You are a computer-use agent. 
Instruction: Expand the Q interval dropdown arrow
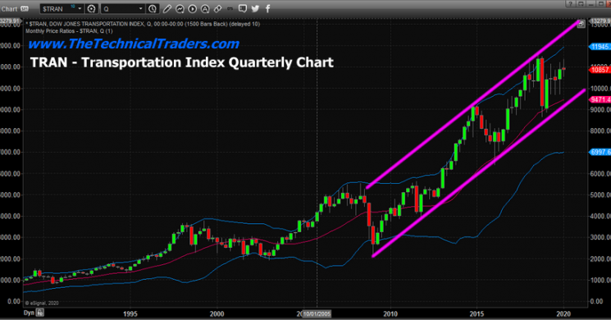(141, 8)
